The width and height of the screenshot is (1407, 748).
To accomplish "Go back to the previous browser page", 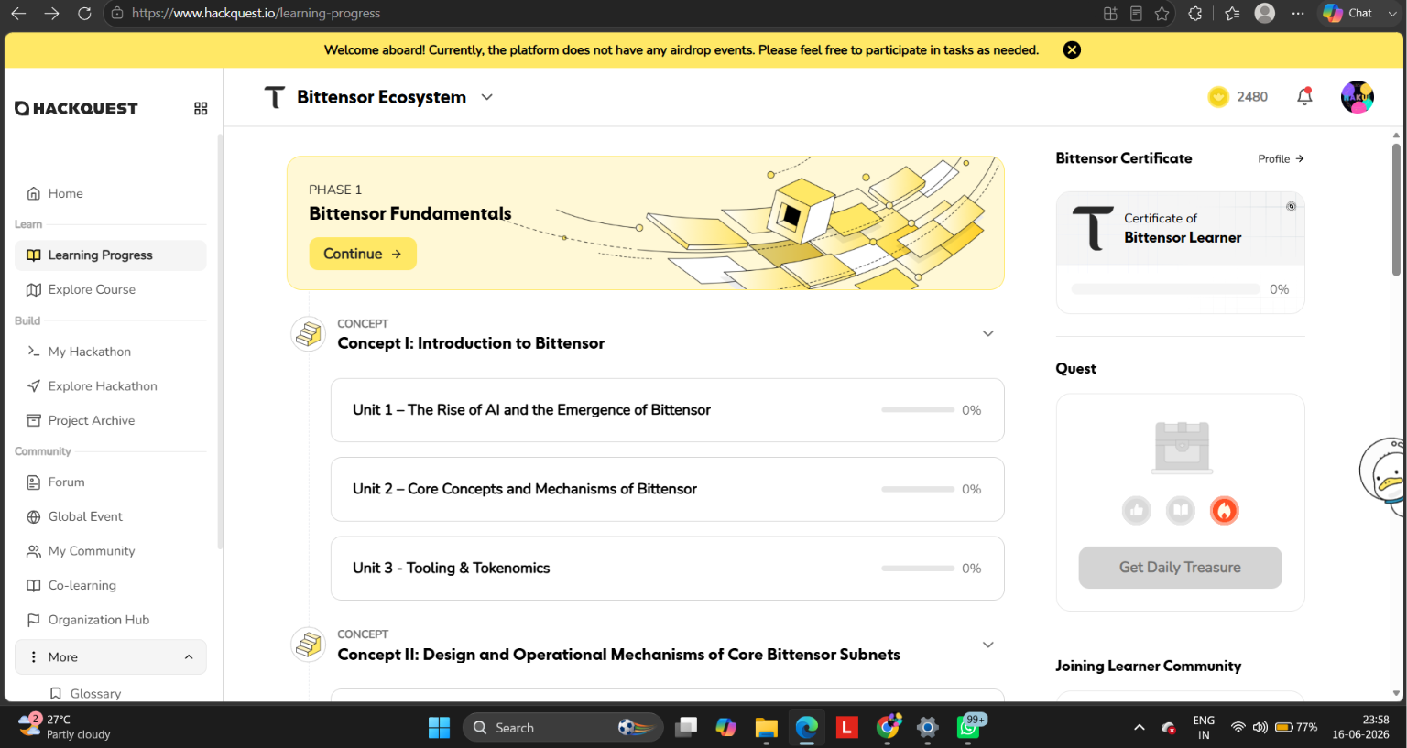I will (18, 13).
